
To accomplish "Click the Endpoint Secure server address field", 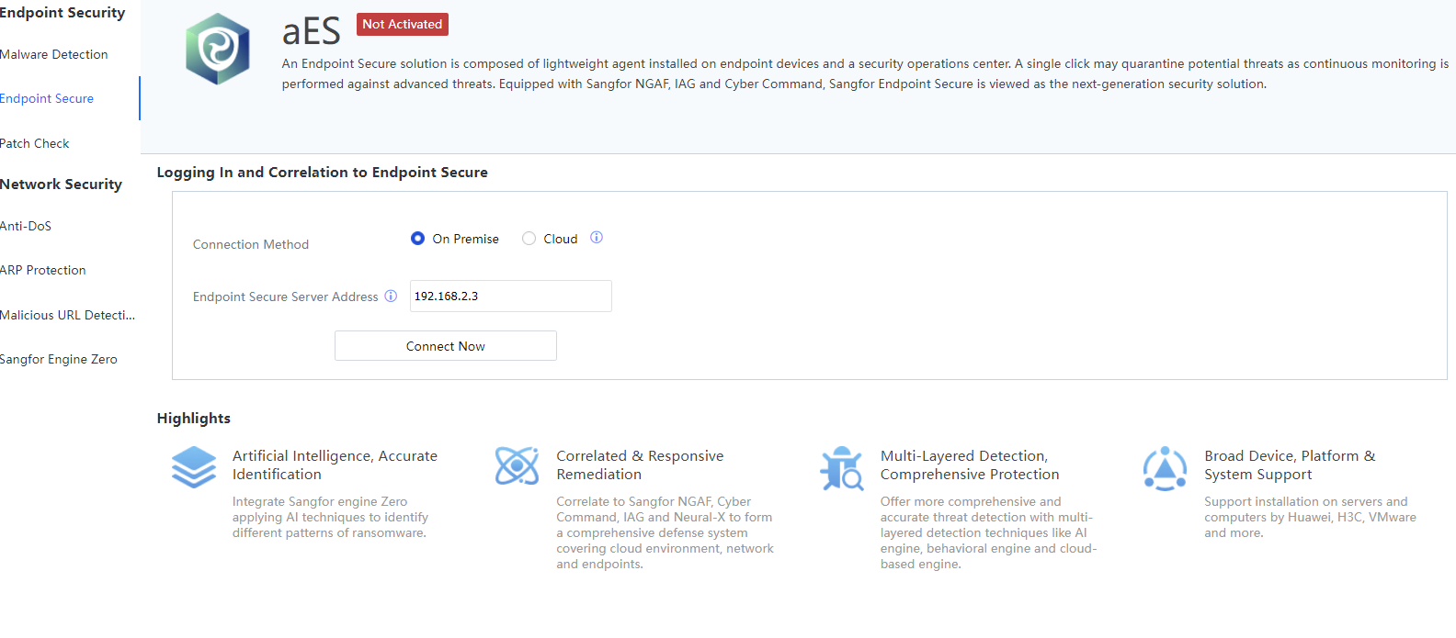I will click(x=510, y=297).
